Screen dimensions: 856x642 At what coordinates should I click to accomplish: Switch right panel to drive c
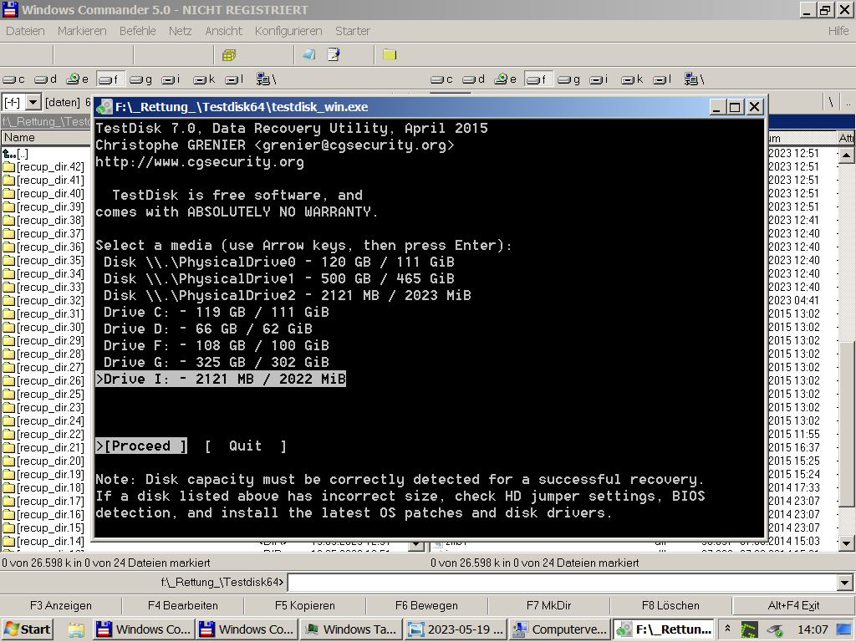441,79
